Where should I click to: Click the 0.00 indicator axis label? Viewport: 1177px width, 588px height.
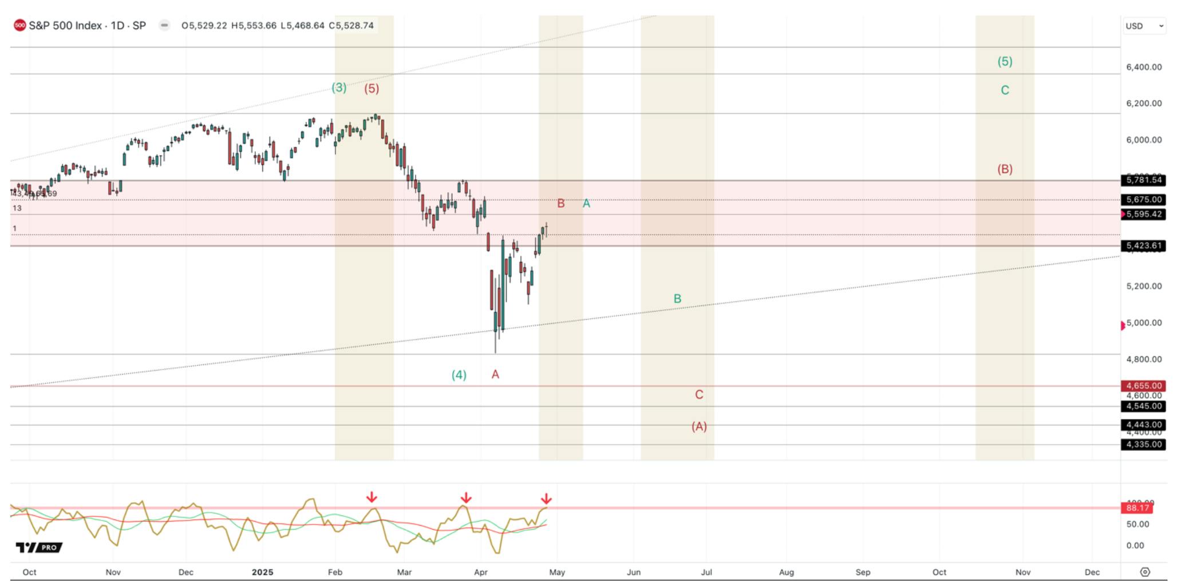pos(1135,546)
